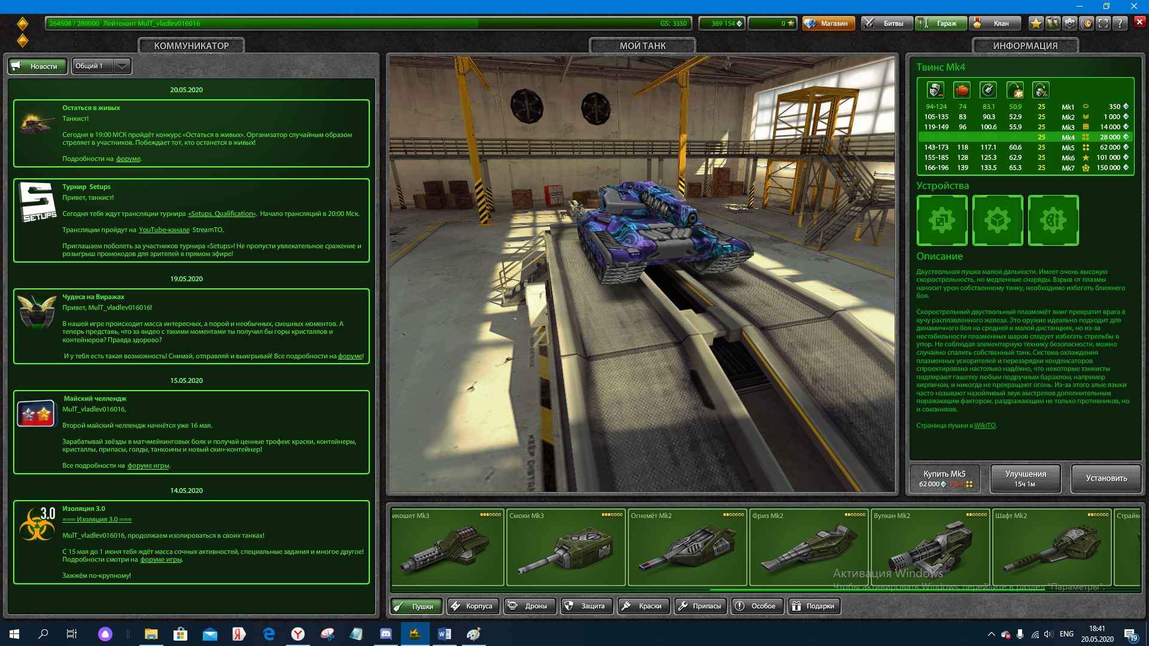Open the help question mark icon

coord(1120,23)
